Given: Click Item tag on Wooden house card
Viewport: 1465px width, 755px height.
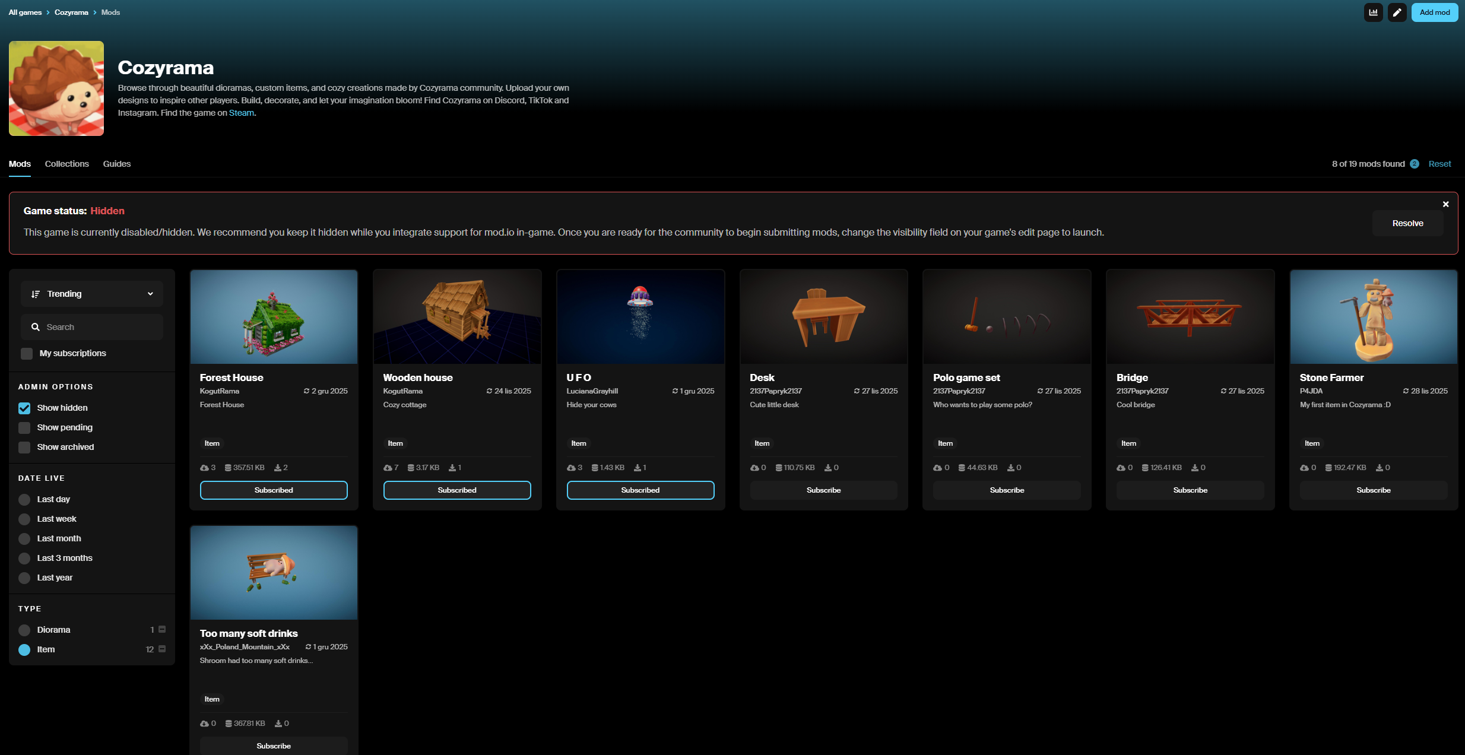Looking at the screenshot, I should (395, 443).
